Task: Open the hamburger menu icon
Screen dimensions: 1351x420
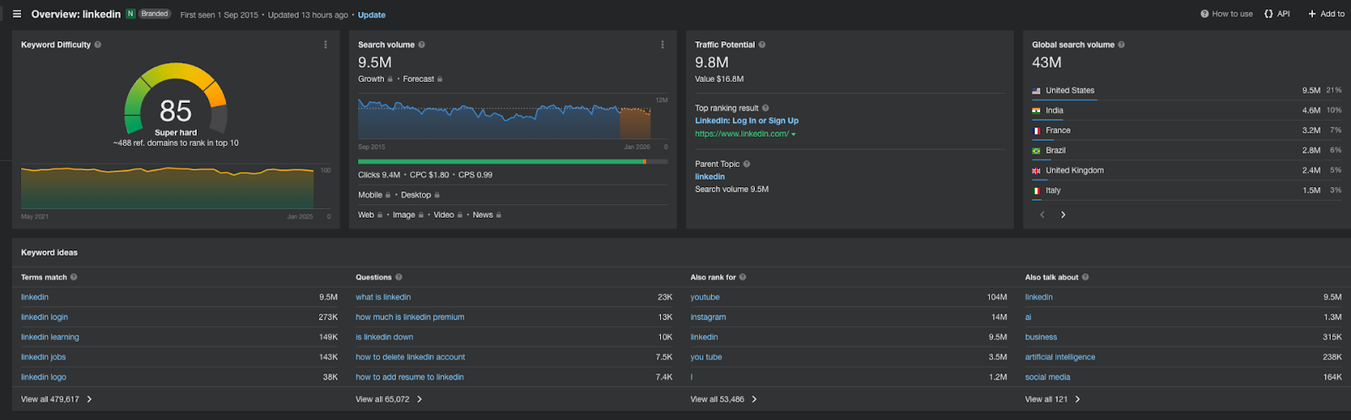Action: [x=16, y=14]
